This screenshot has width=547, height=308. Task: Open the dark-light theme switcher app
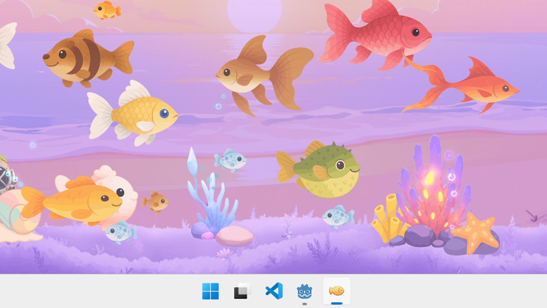[242, 291]
